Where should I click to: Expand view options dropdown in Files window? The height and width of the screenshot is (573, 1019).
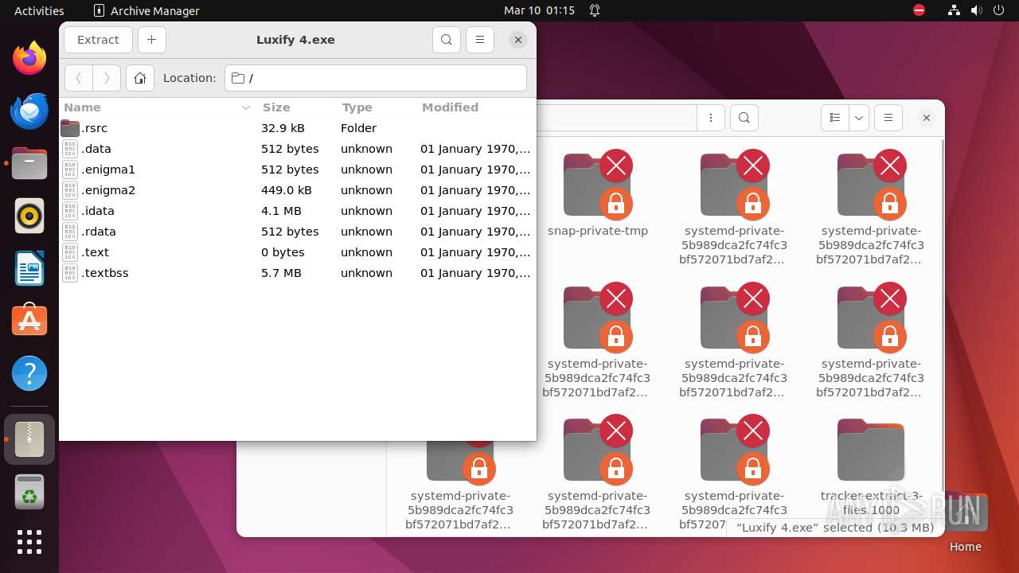tap(858, 118)
